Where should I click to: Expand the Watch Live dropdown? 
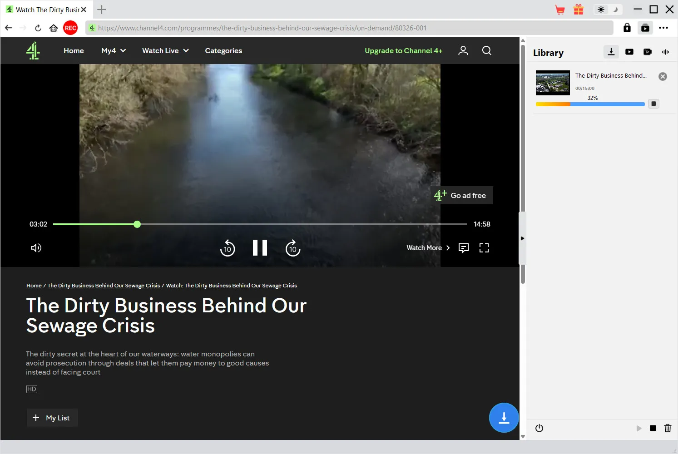click(x=165, y=50)
